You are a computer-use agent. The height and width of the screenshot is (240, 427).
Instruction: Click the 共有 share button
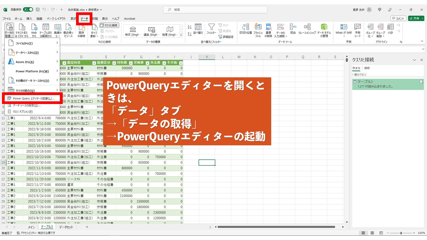pyautogui.click(x=416, y=19)
